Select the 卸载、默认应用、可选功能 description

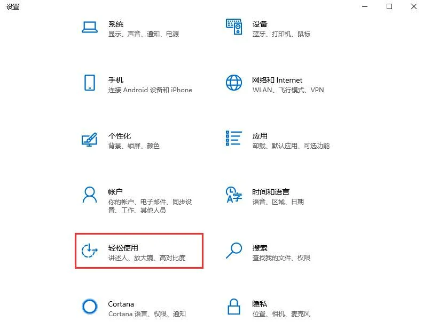click(x=291, y=146)
